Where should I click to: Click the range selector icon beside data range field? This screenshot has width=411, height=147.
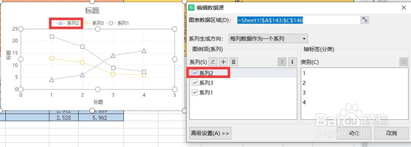[365, 20]
